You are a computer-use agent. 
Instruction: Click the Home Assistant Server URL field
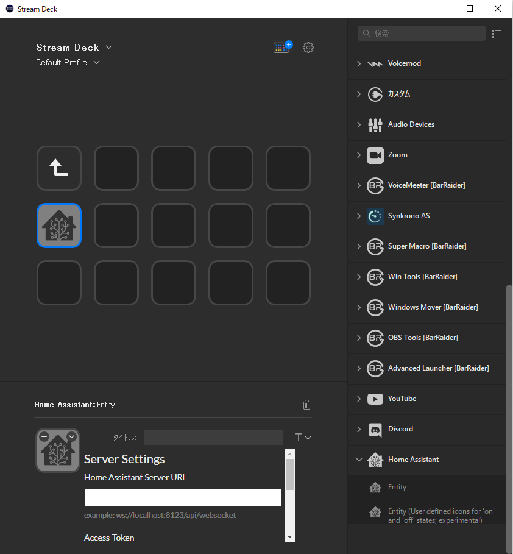[x=183, y=497]
